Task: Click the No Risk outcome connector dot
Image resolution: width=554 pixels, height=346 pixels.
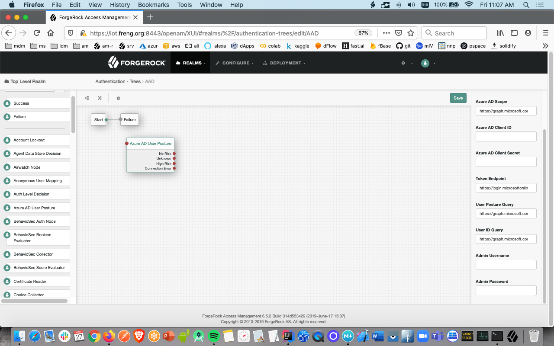Action: pyautogui.click(x=174, y=154)
